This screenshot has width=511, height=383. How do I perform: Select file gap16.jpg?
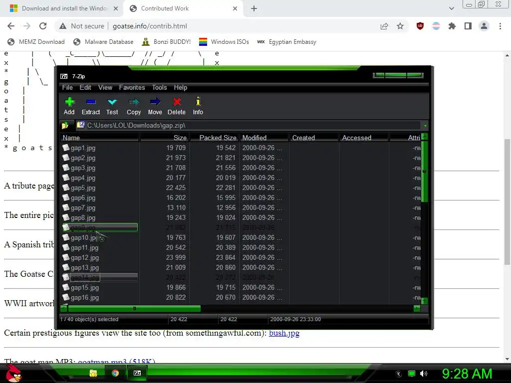coord(85,298)
